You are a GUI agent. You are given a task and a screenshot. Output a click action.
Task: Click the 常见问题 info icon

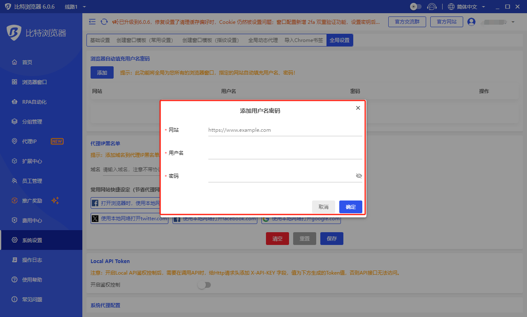coord(14,299)
